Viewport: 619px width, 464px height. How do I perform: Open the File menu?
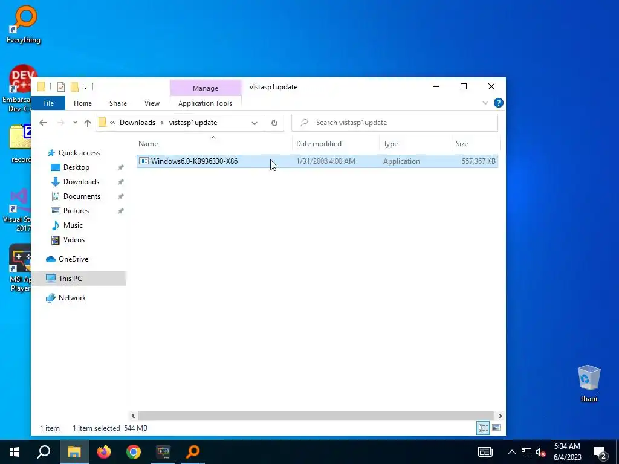pos(48,103)
